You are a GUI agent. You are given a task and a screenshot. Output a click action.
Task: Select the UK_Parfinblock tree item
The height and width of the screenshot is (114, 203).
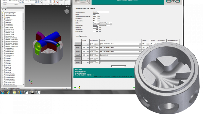point(9,19)
